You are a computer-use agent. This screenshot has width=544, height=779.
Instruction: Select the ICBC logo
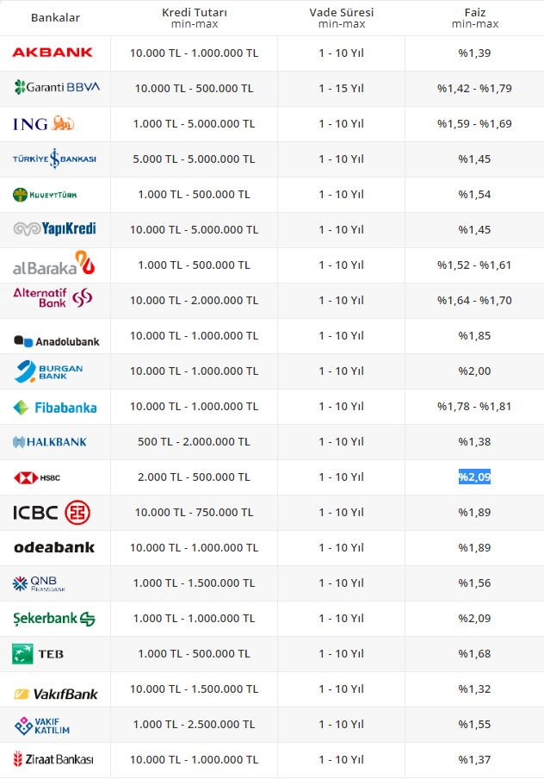coord(52,513)
